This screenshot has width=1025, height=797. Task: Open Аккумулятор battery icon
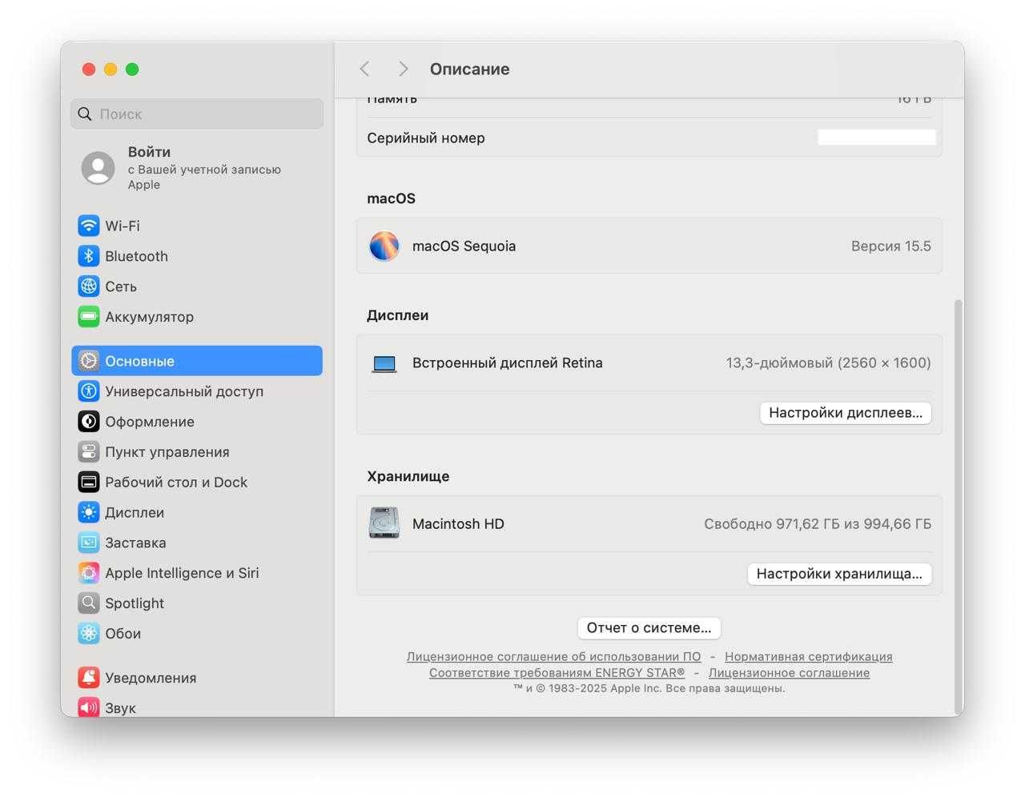point(89,317)
